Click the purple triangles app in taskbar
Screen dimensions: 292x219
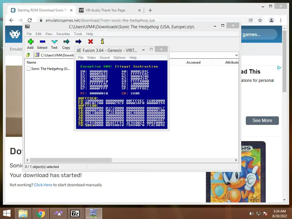coord(58,213)
